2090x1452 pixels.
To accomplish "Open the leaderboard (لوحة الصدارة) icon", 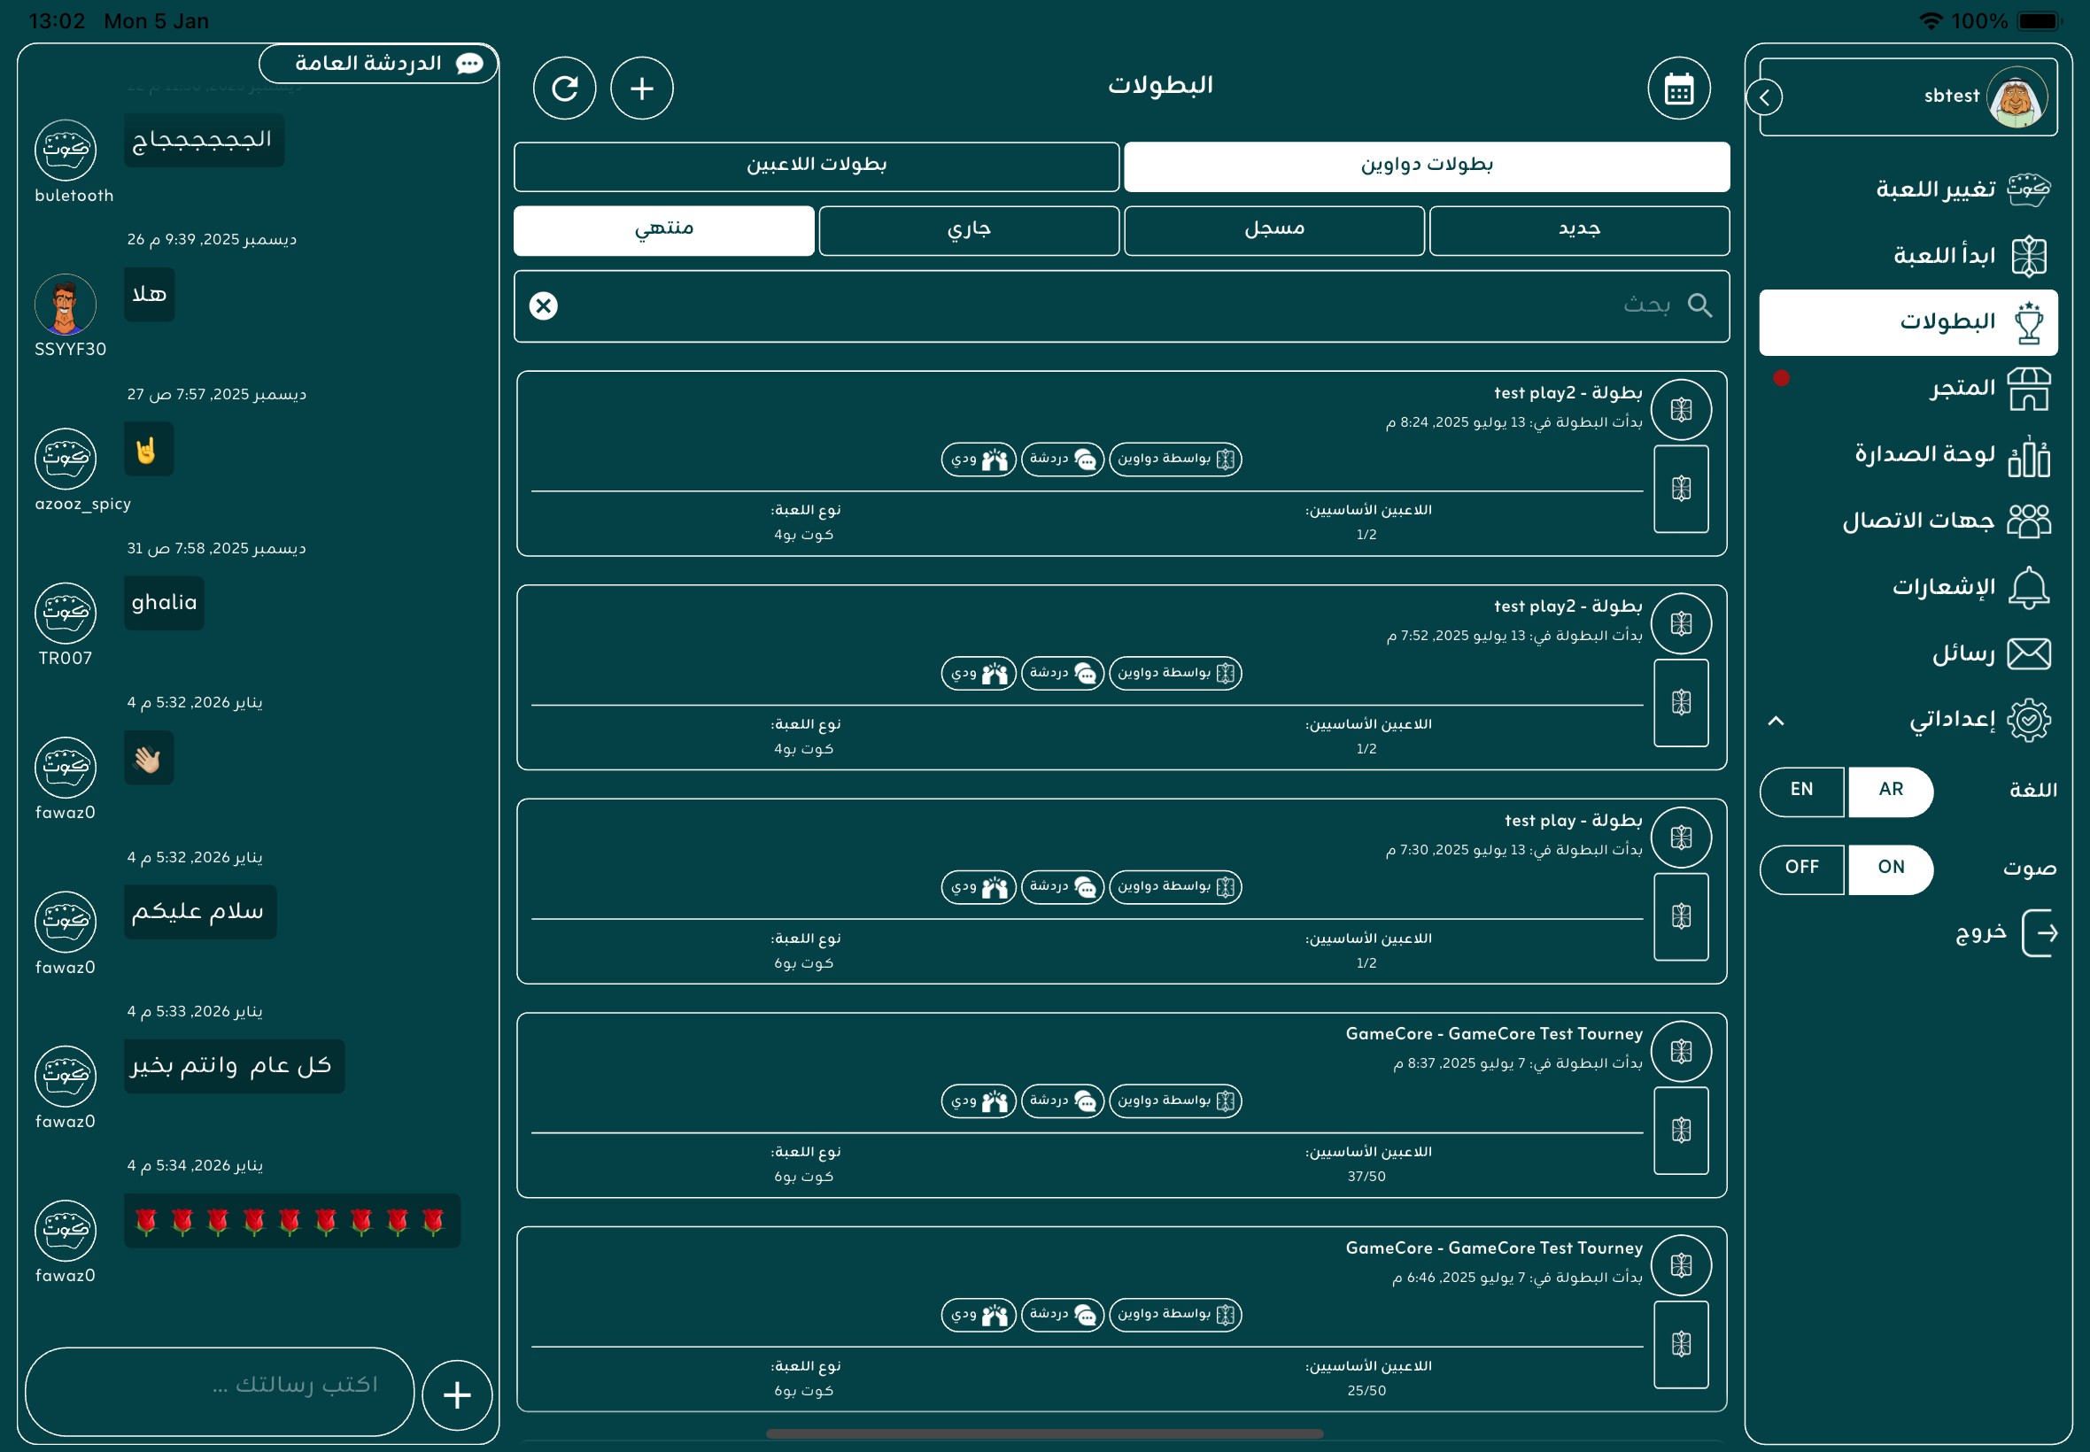I will pyautogui.click(x=2028, y=455).
